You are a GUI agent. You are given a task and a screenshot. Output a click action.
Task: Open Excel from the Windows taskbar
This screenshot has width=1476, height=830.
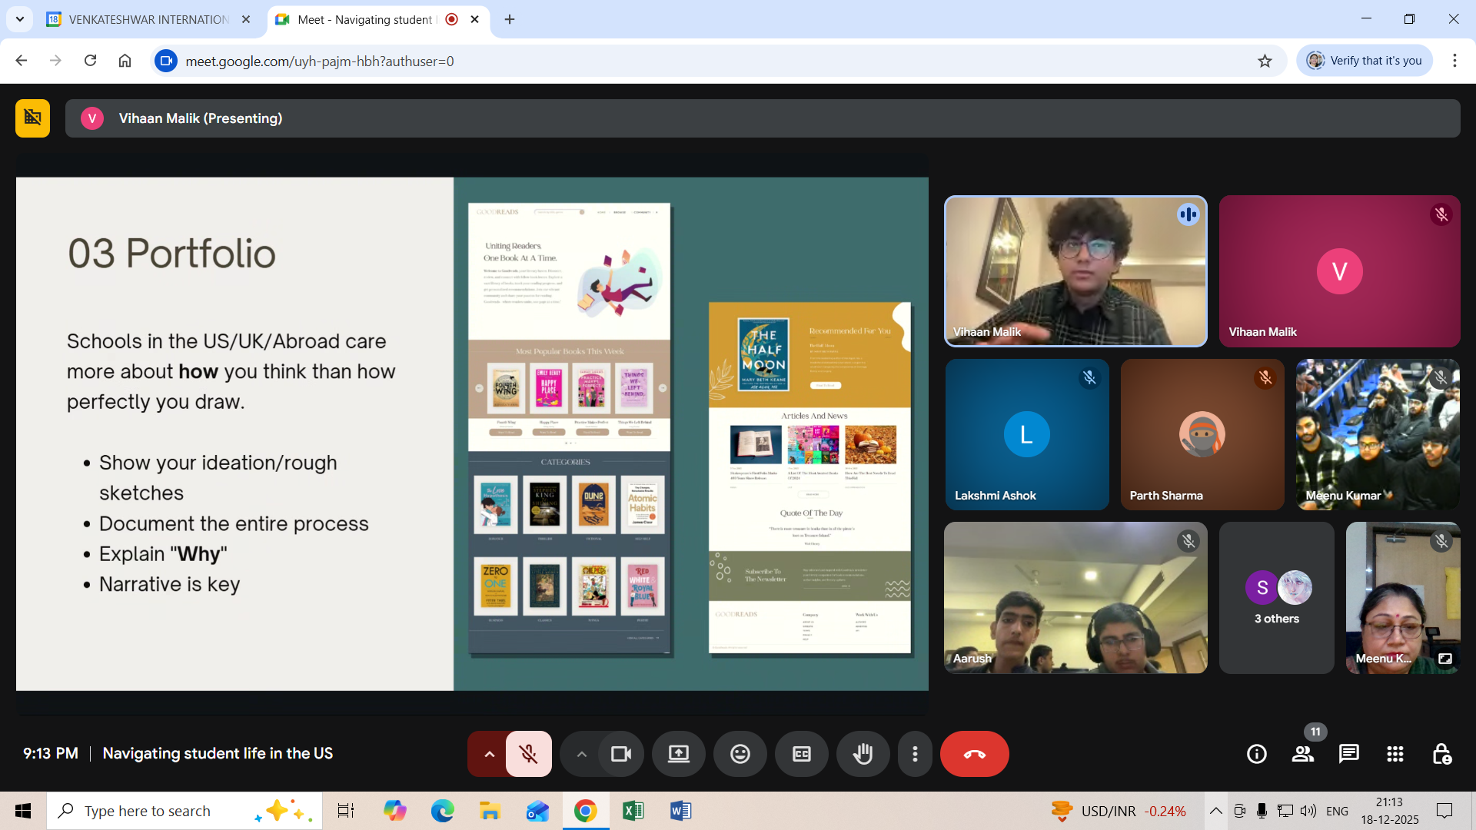(x=633, y=811)
